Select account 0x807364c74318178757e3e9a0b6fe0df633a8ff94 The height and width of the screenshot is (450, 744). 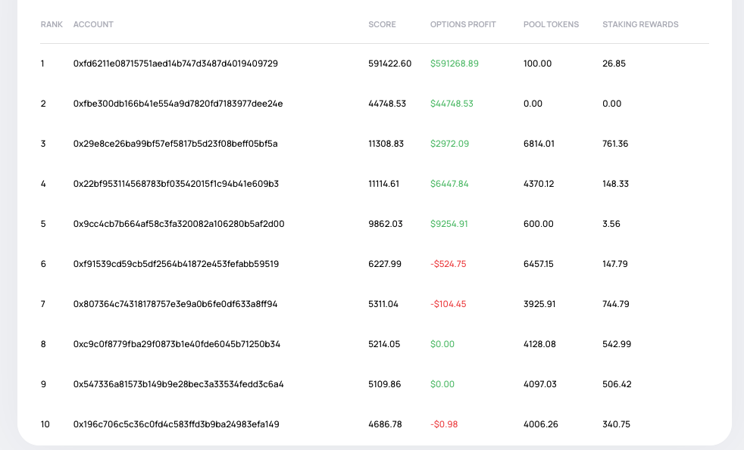176,304
